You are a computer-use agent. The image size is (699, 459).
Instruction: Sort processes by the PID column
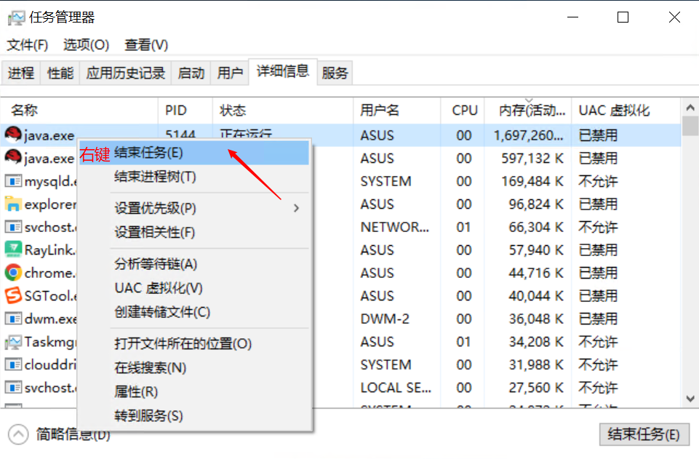(176, 111)
